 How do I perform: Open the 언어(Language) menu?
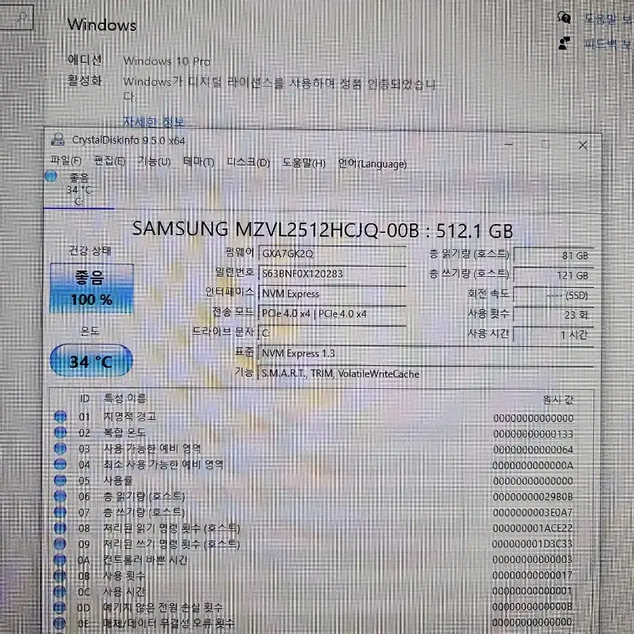tap(373, 163)
